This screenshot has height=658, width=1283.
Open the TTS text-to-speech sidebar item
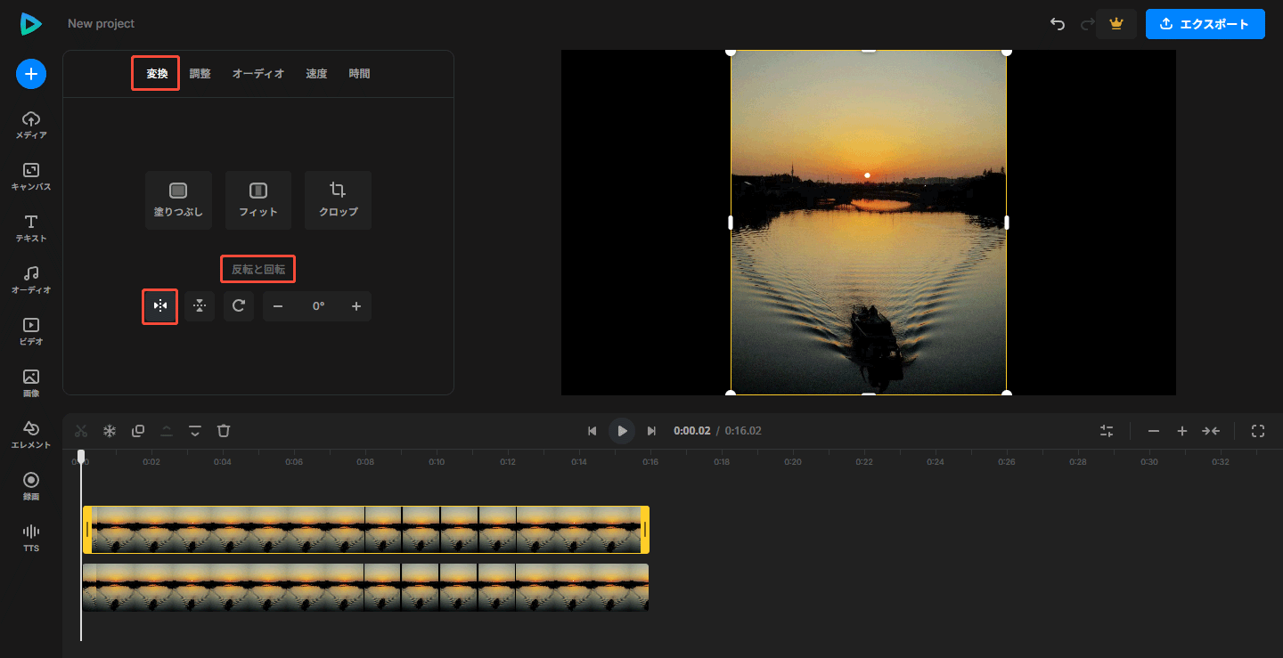31,538
